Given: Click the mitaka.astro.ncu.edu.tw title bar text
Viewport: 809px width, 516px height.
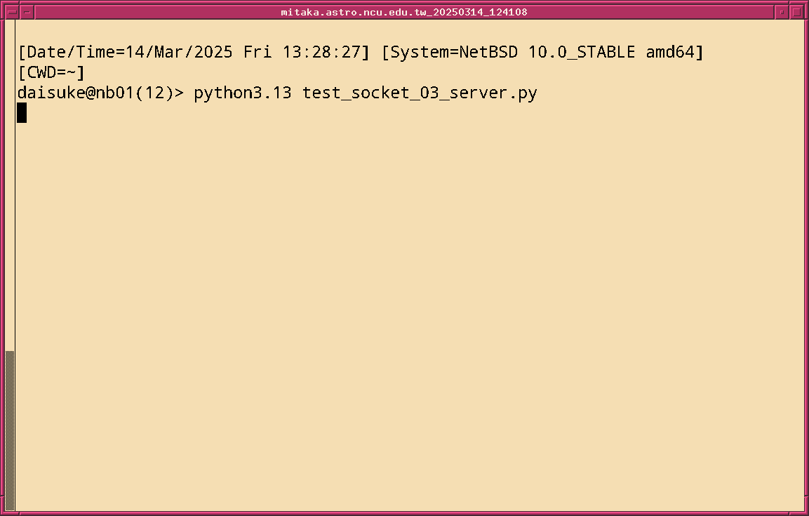Looking at the screenshot, I should coord(404,12).
